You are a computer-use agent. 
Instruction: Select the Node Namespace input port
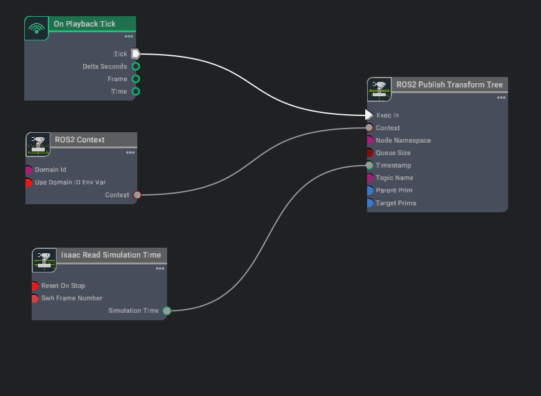370,140
